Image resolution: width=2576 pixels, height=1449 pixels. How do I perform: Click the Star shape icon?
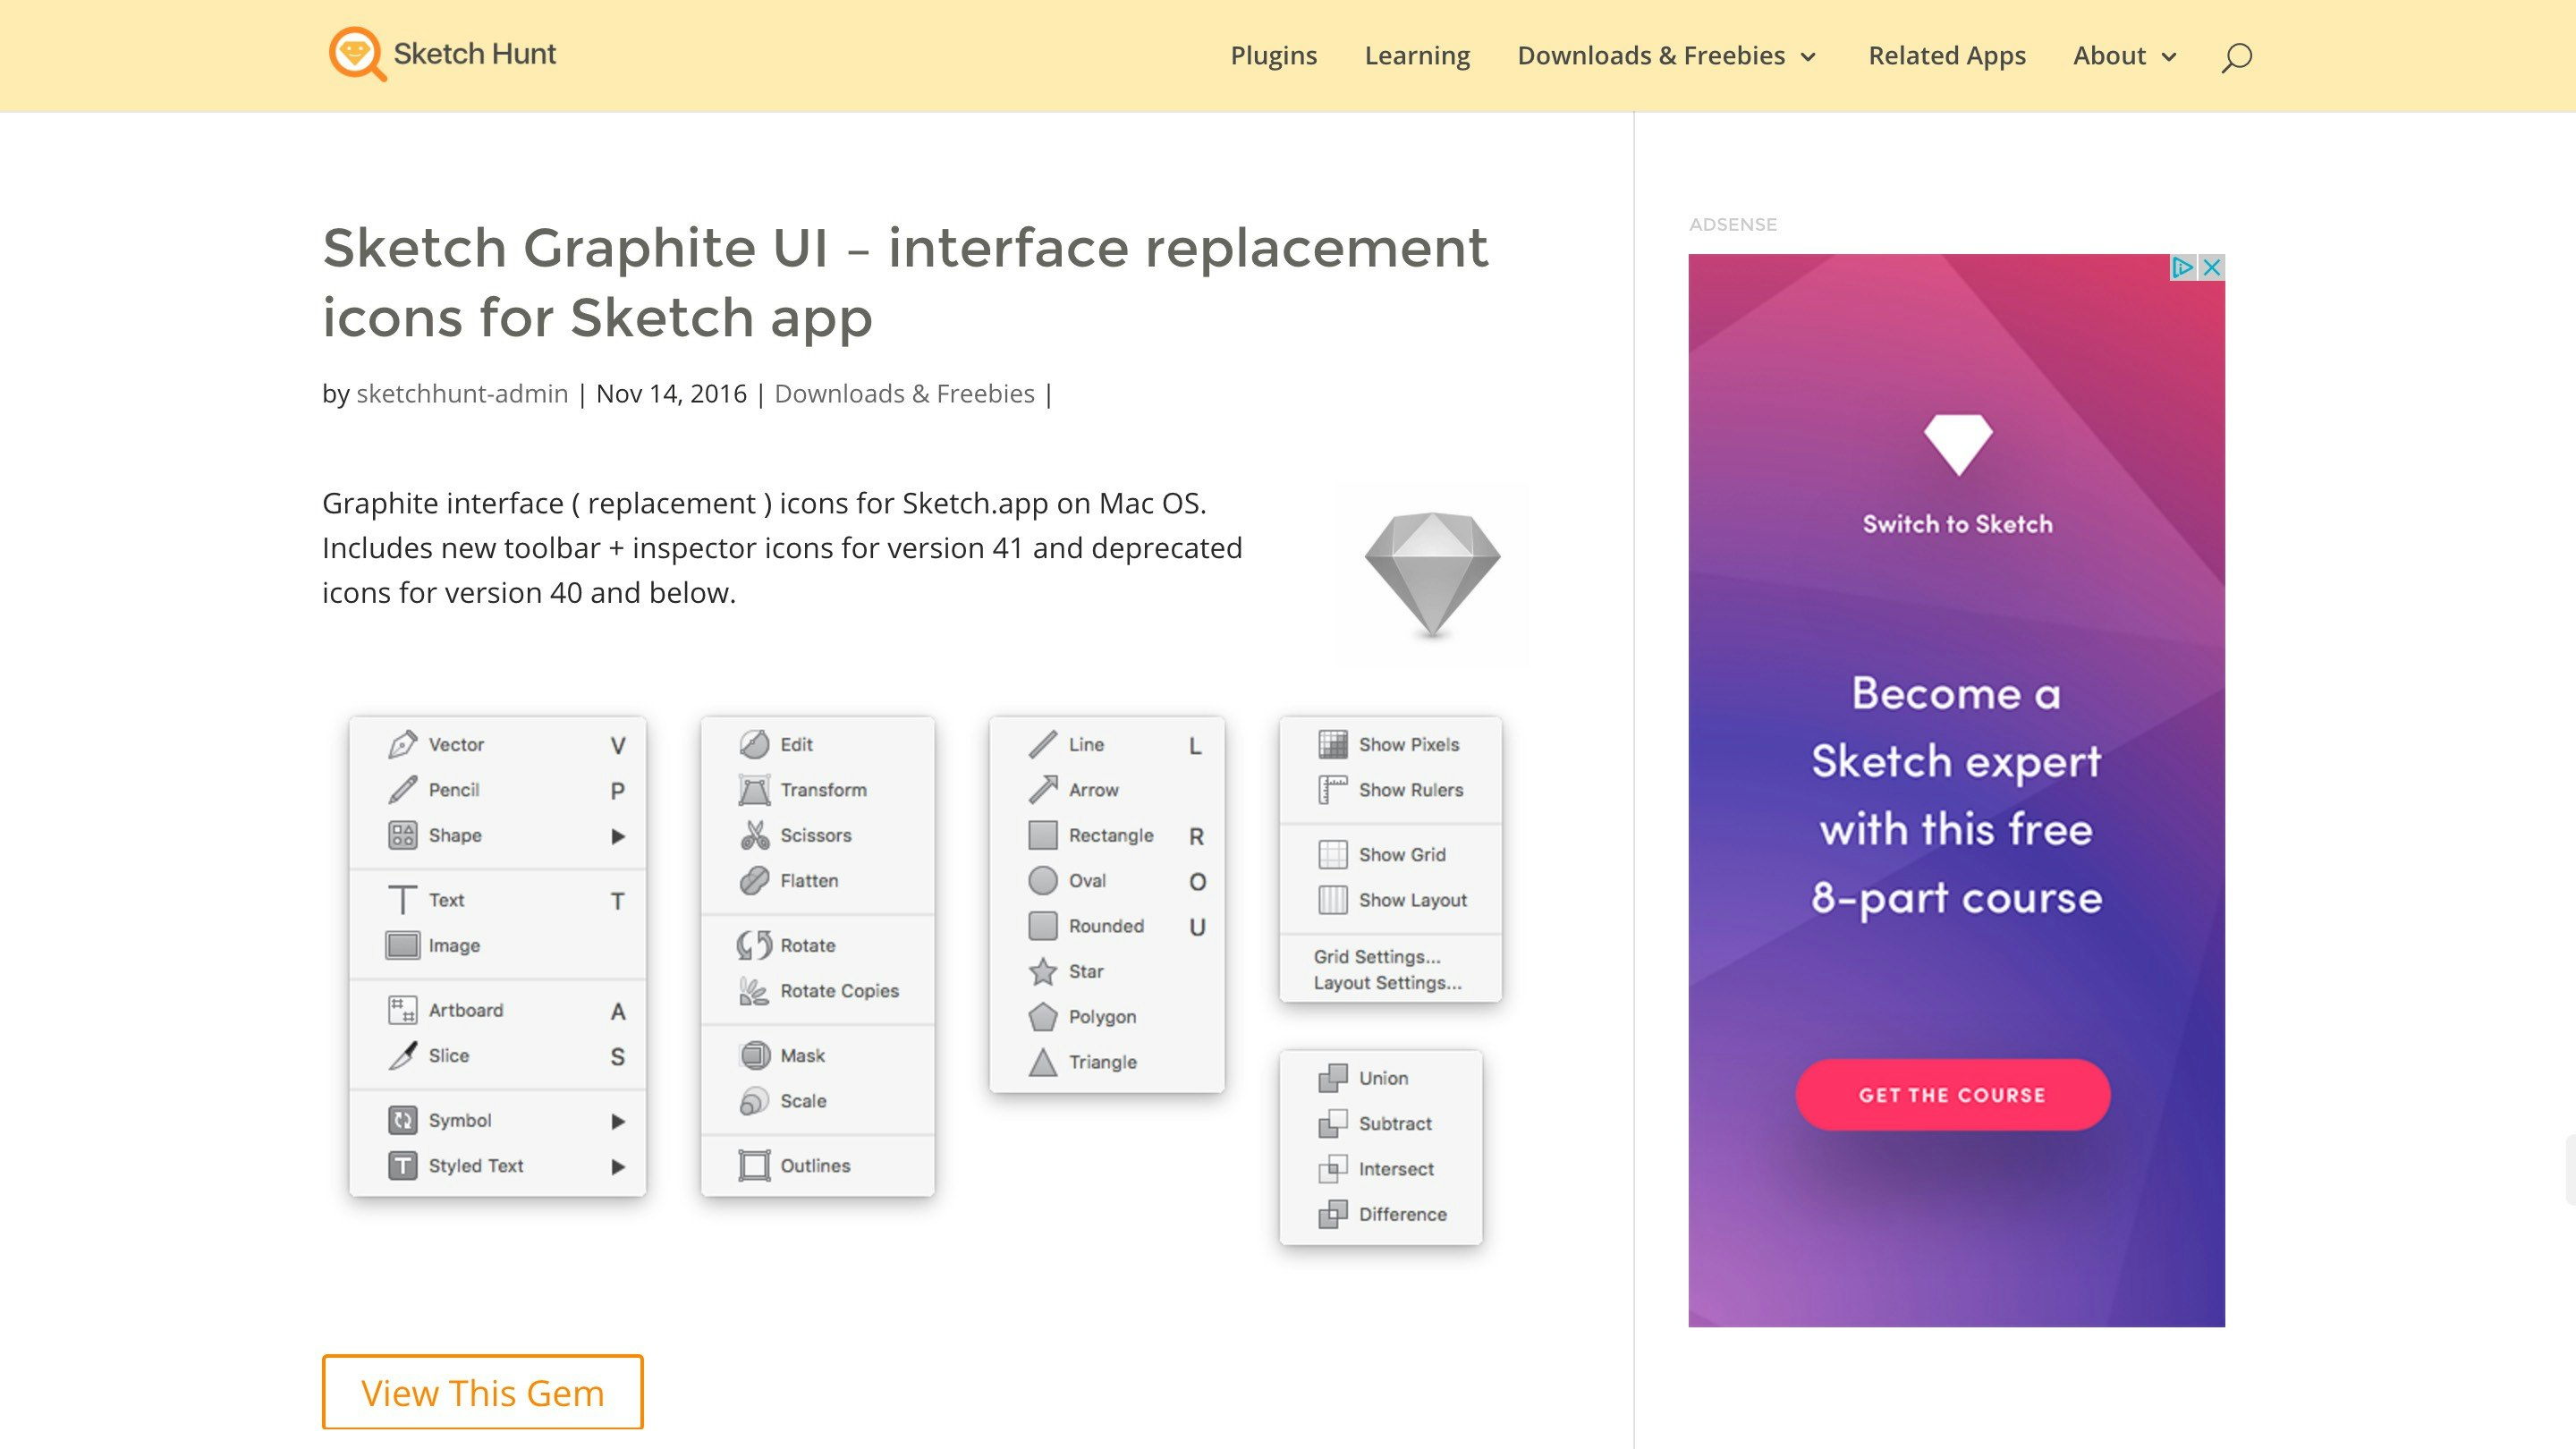click(1042, 971)
